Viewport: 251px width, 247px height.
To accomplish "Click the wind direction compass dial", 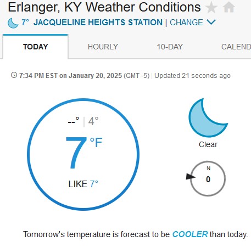I will click(x=208, y=178).
